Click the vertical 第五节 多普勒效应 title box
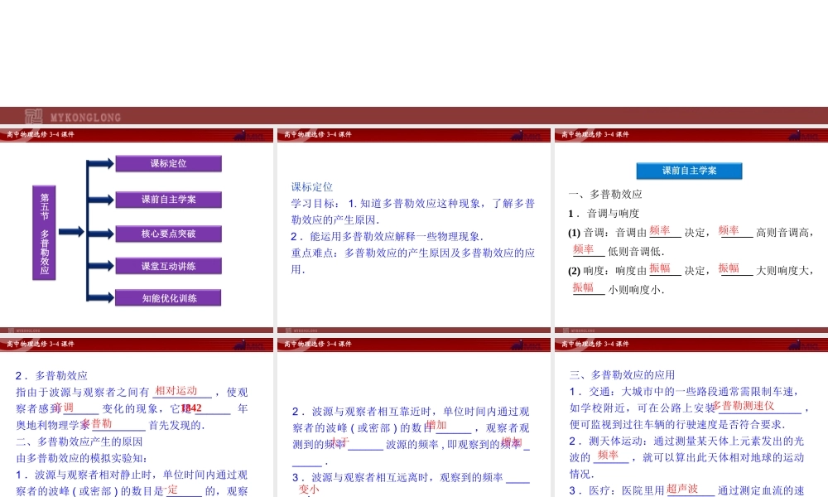Screen dimensions: 828x497 [x=45, y=232]
